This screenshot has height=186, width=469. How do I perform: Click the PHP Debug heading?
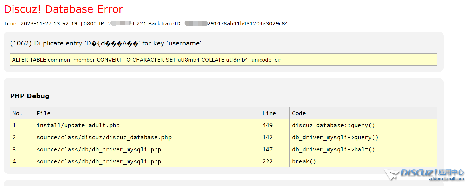(29, 96)
